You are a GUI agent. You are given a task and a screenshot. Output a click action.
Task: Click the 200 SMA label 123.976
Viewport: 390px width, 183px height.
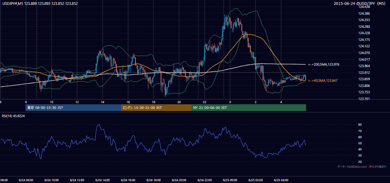point(324,64)
